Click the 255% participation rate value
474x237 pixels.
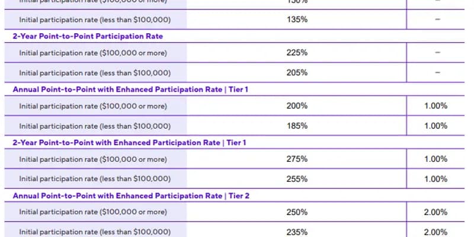coord(297,179)
